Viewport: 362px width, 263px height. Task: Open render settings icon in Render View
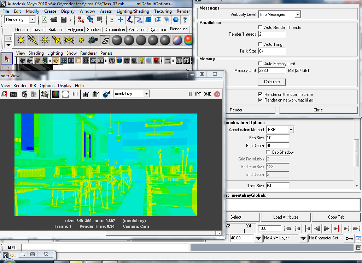point(45,94)
